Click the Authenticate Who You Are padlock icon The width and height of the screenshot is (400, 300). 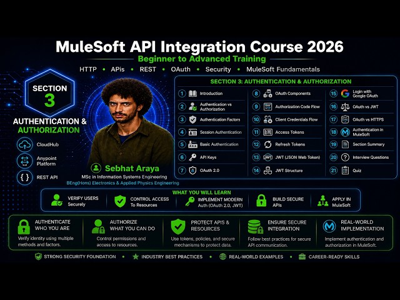pos(24,227)
